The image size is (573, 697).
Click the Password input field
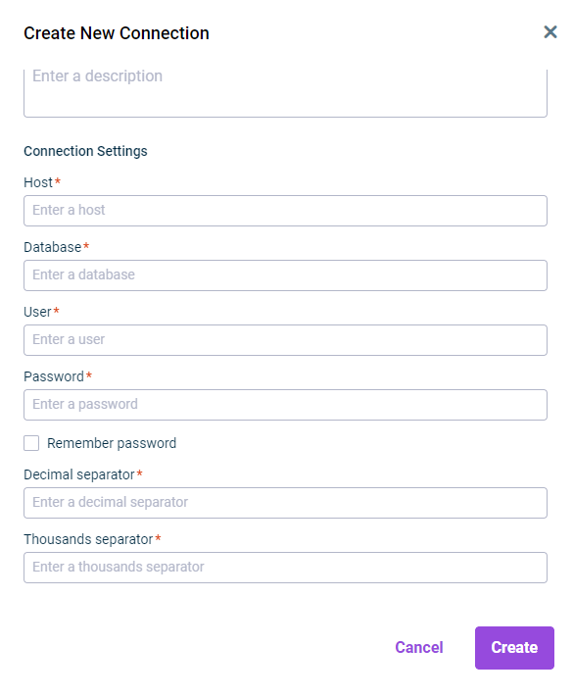click(285, 405)
